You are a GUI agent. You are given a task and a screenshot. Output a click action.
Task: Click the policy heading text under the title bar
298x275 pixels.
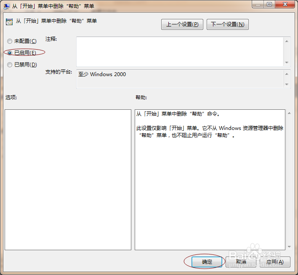click(56, 21)
